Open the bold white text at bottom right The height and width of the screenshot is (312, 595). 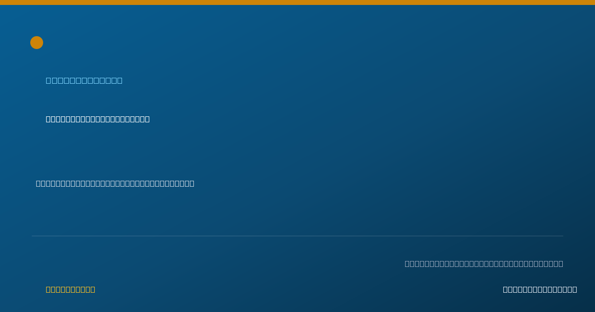540,289
